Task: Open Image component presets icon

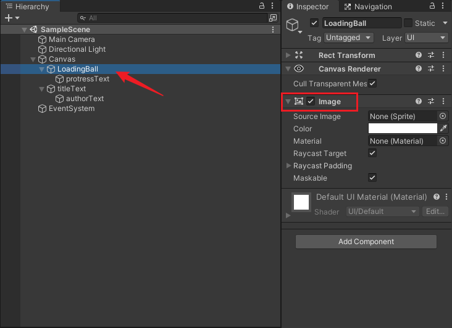Action: pos(431,101)
